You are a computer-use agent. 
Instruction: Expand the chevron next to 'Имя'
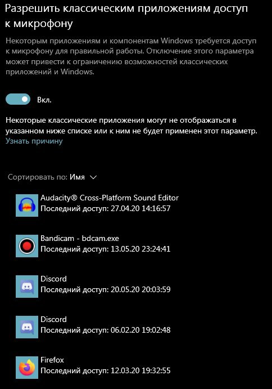coord(93,177)
